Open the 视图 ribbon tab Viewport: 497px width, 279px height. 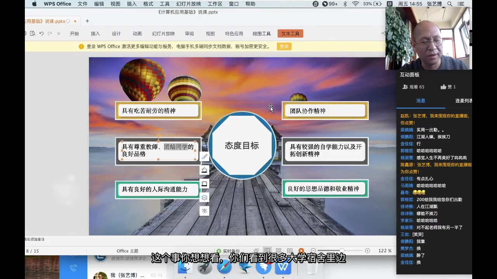coord(210,34)
